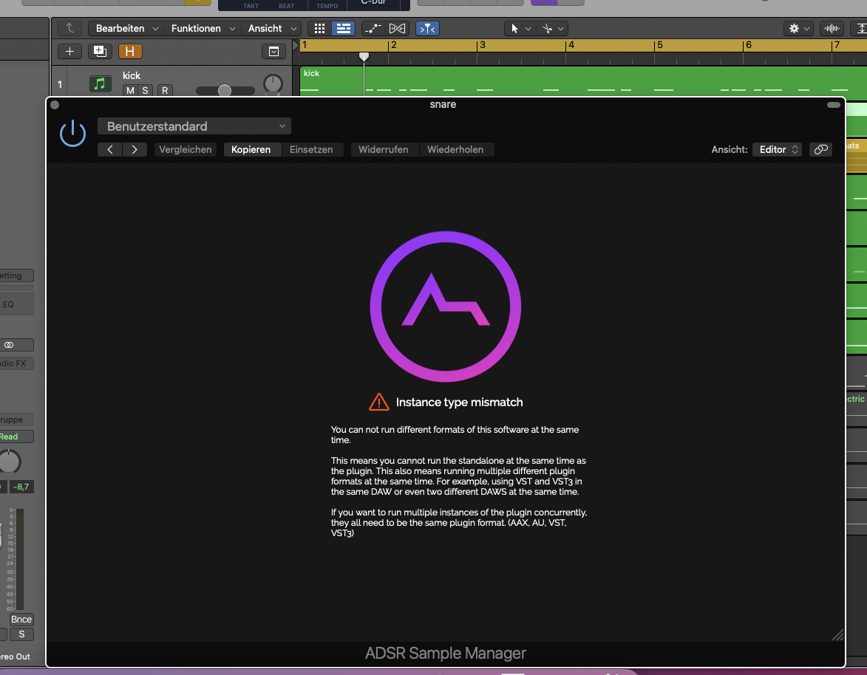Switch to list view icon
Viewport: 867px width, 675px height.
(x=344, y=28)
